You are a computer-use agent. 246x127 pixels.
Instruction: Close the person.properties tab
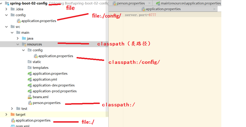(149, 3)
